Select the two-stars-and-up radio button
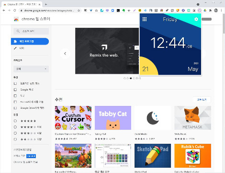225x173 pixels. tap(15, 139)
